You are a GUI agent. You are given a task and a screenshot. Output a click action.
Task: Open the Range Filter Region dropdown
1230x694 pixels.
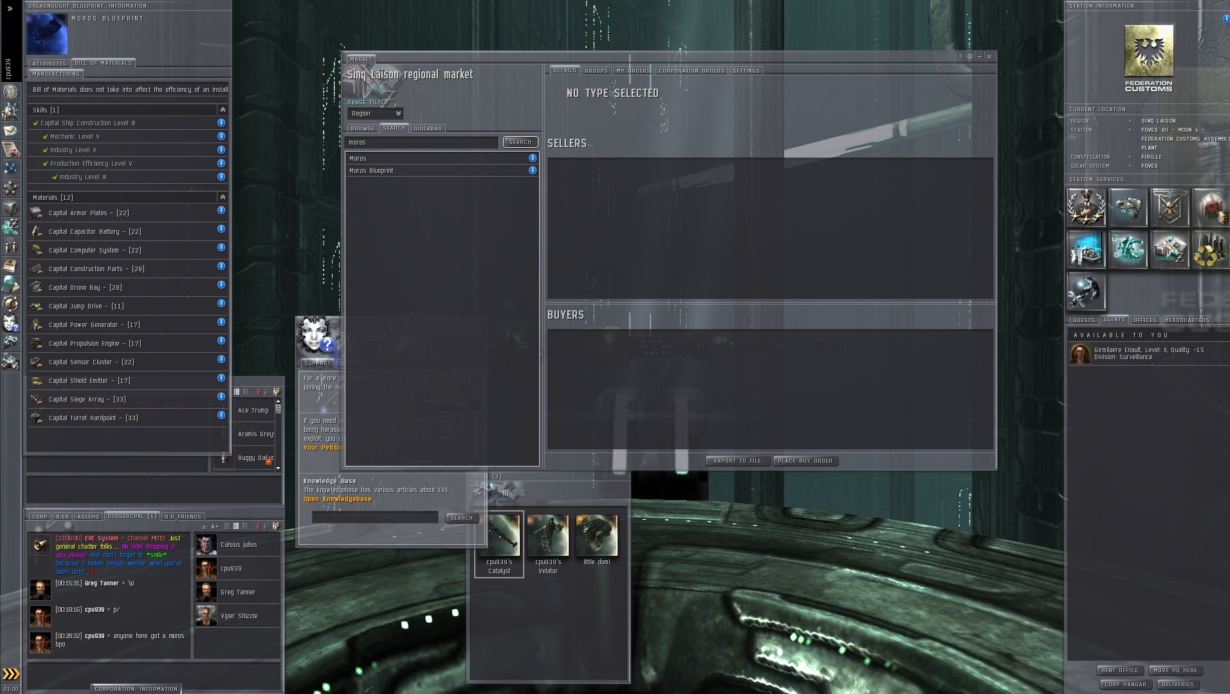click(x=376, y=114)
